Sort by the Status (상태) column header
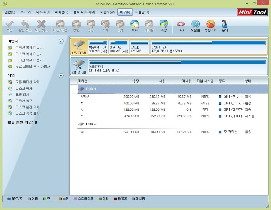Viewport: 271px width, 210px height. pos(256,81)
